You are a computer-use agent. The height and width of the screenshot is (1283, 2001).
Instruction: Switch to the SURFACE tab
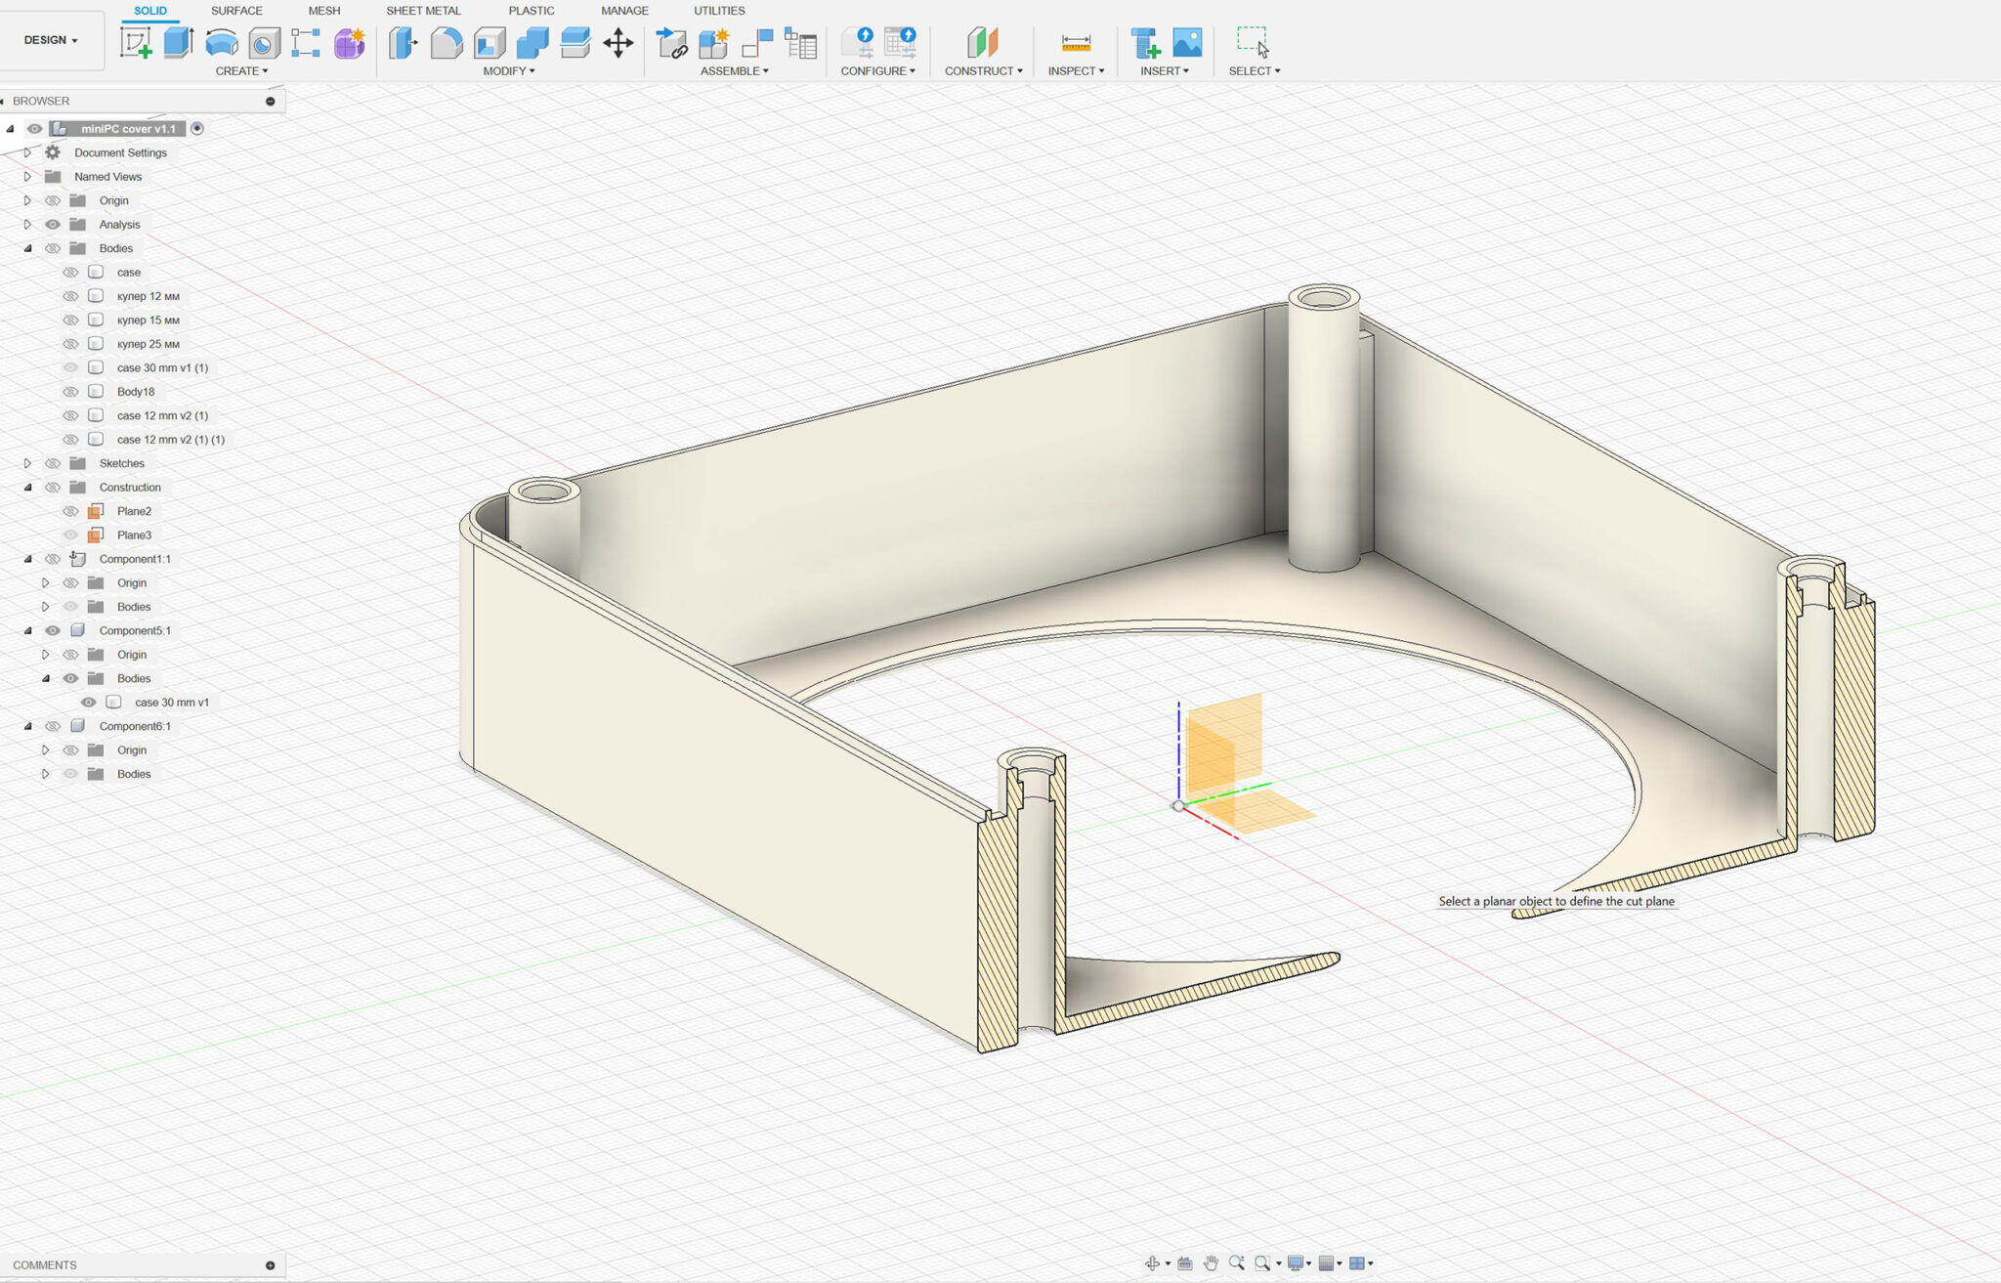click(236, 11)
